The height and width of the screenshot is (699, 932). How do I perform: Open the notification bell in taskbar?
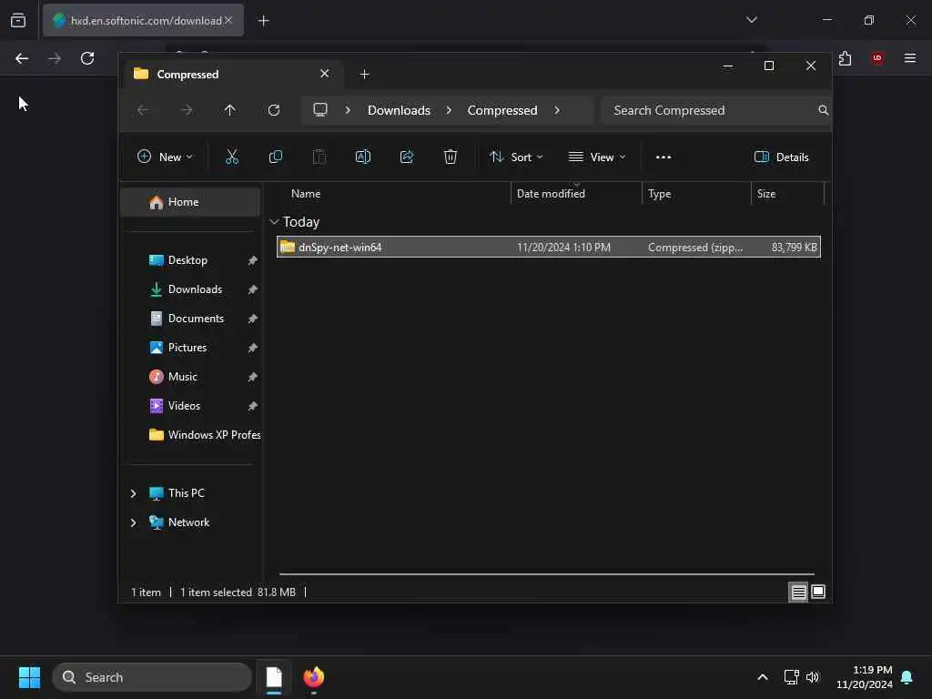coord(907,677)
